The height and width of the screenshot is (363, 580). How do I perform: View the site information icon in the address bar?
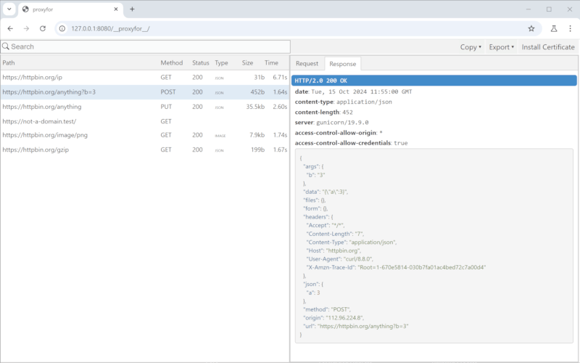[x=62, y=28]
